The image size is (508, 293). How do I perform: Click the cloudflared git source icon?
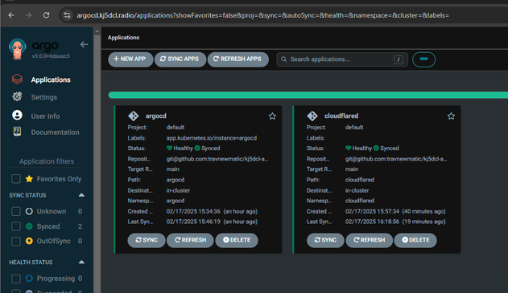coord(312,116)
